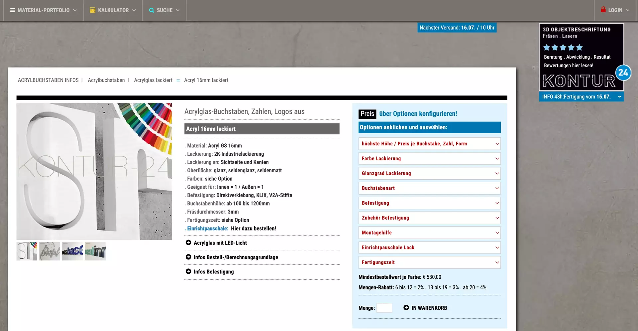Screen dimensions: 638x331
Task: Click the magnifier search icon
Action: 152,10
